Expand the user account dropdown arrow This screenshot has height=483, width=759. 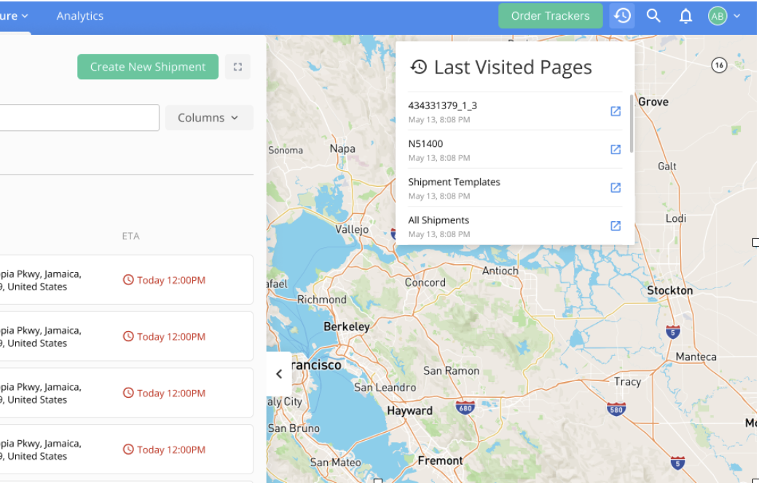pyautogui.click(x=736, y=16)
